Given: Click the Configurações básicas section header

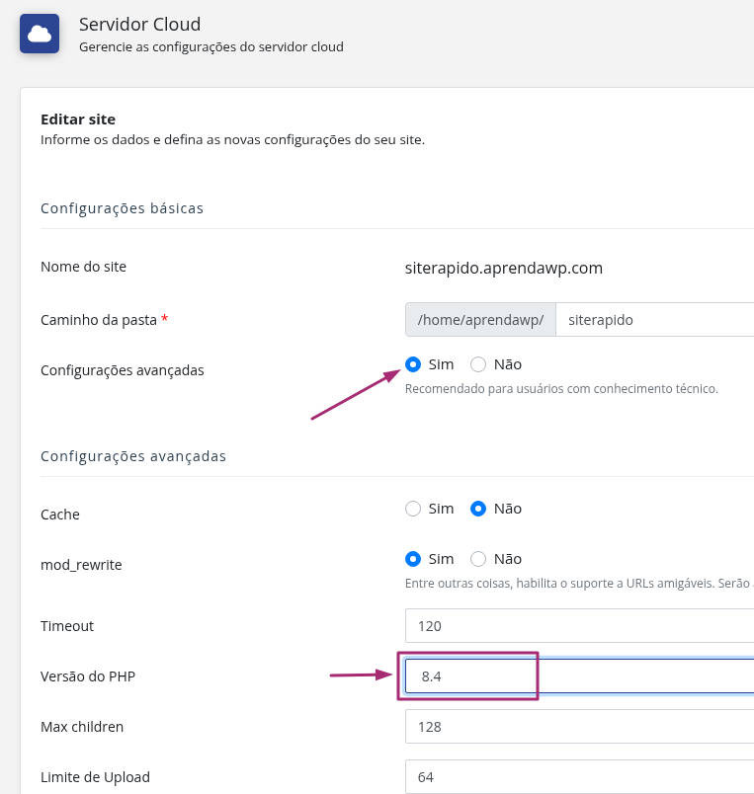Looking at the screenshot, I should tap(123, 208).
